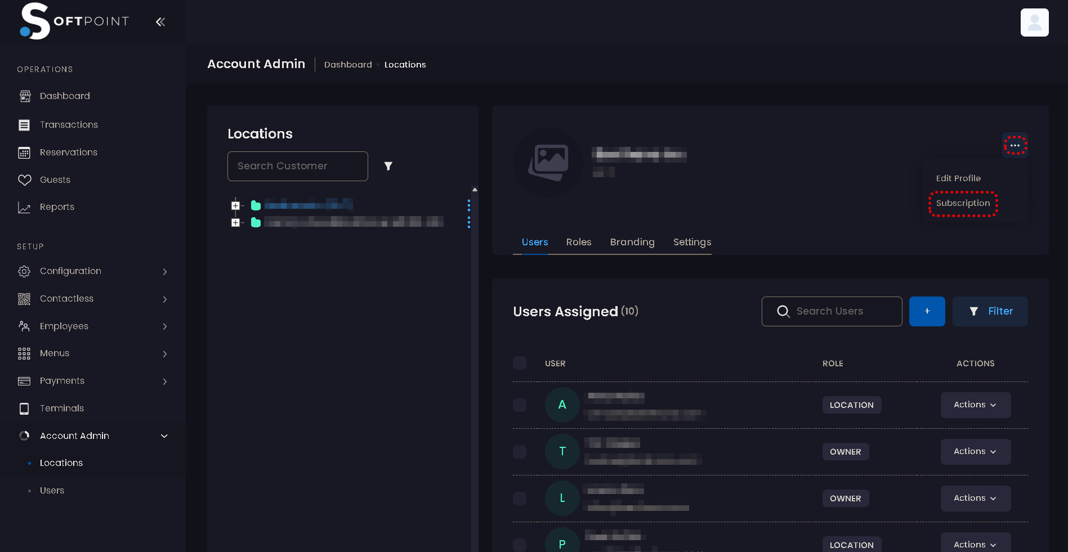The height and width of the screenshot is (552, 1068).
Task: Expand the first location tree folder
Action: click(235, 205)
